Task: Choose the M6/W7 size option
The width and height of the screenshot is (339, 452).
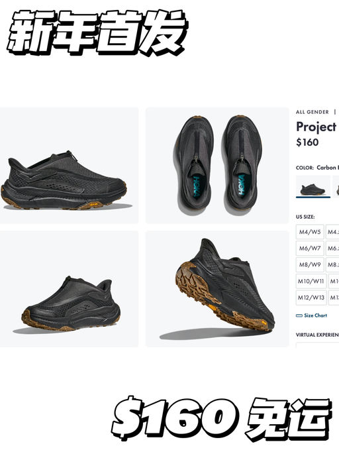Action: point(310,248)
